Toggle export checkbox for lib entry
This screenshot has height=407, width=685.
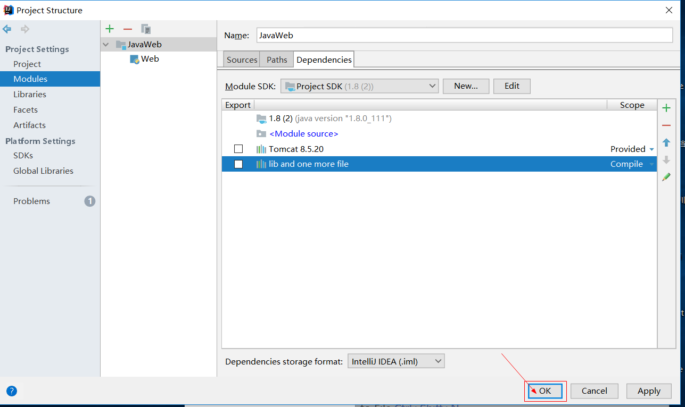[x=238, y=164]
